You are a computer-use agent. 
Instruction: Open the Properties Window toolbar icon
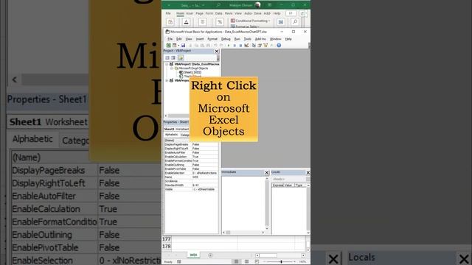pyautogui.click(x=260, y=46)
